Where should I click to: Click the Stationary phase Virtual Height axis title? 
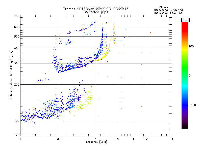pyautogui.click(x=11, y=75)
